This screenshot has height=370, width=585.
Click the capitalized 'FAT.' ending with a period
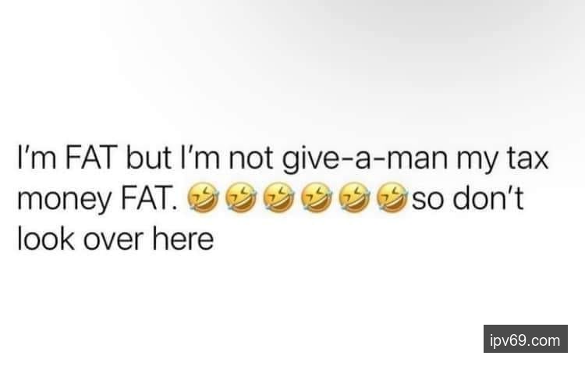[149, 198]
